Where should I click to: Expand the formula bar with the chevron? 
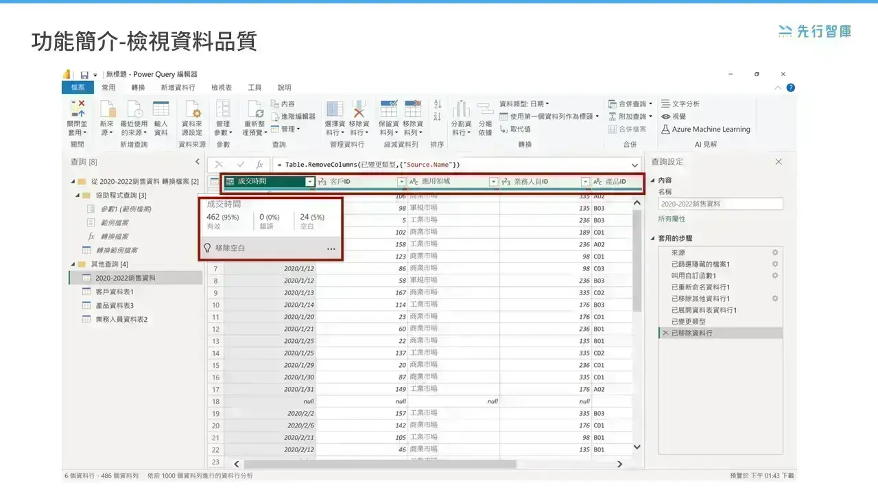coord(635,165)
